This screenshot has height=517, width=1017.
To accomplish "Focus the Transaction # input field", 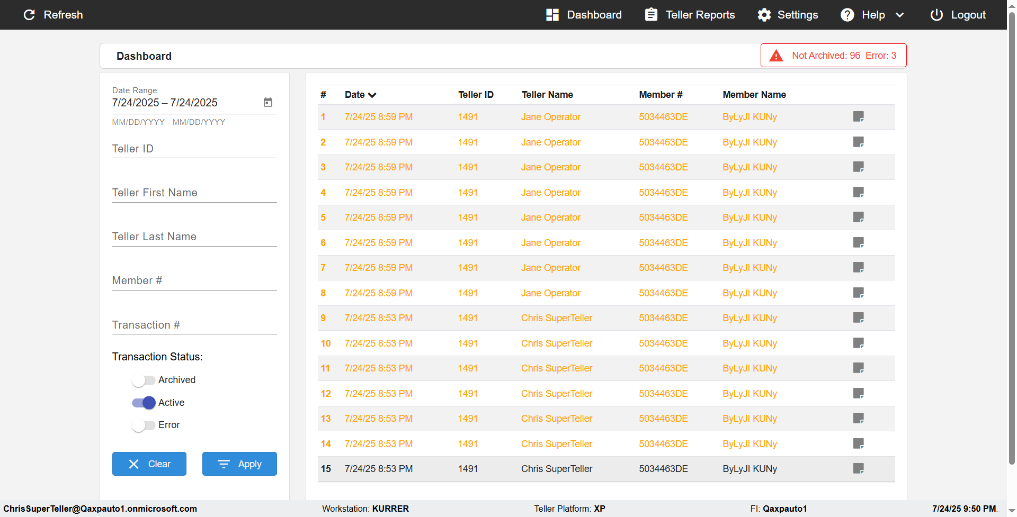I will (x=194, y=325).
